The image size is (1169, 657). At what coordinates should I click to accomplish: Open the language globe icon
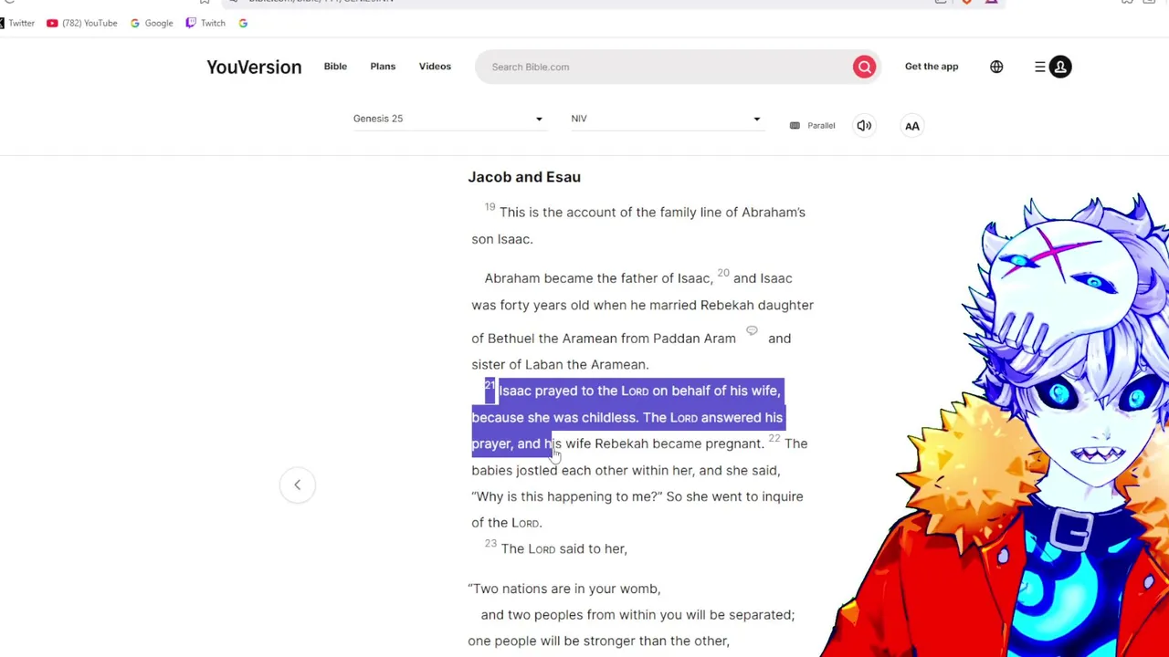tap(996, 67)
